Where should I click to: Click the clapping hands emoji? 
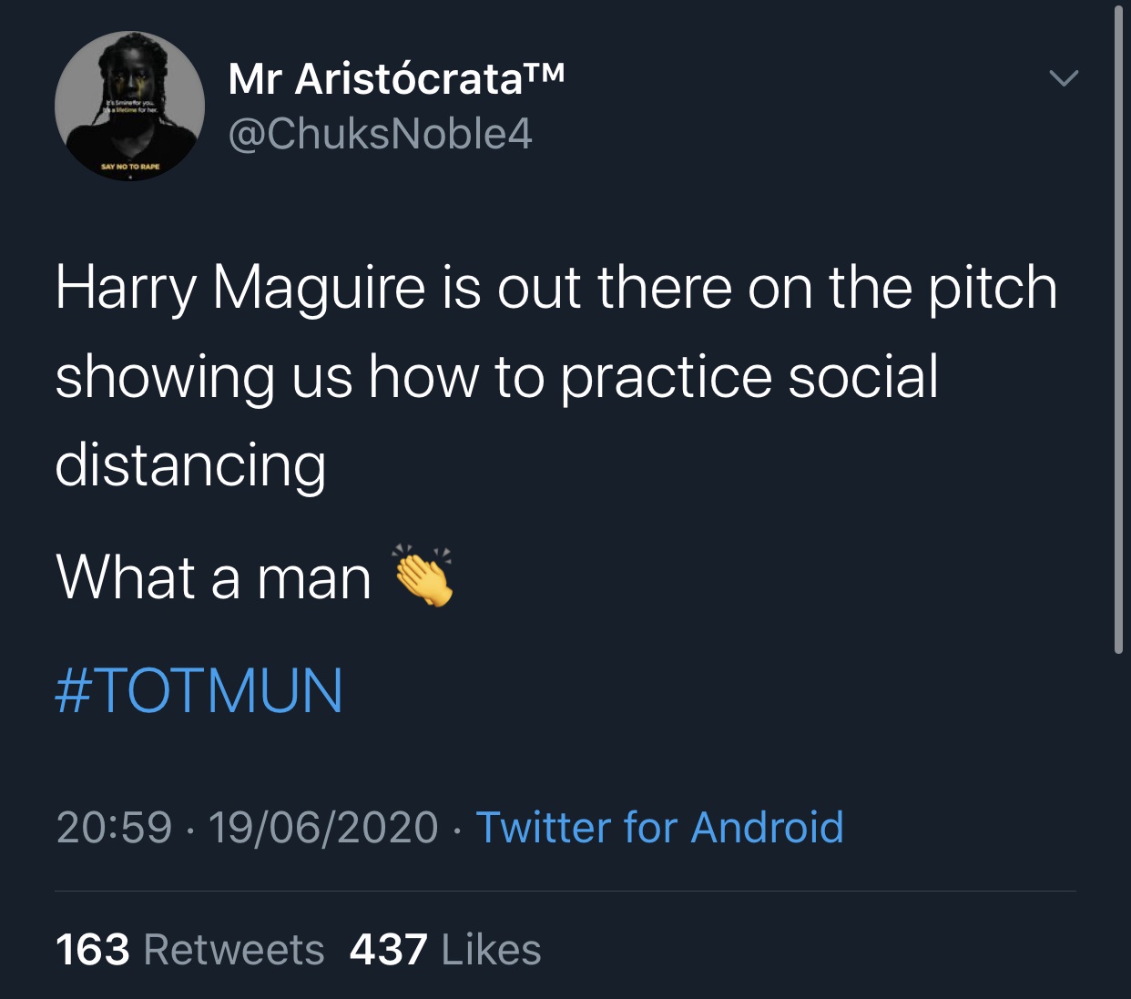[423, 576]
